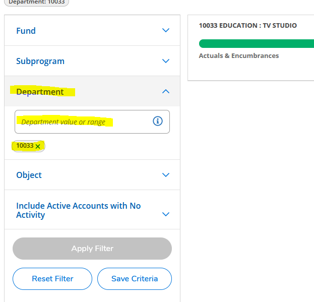Viewport: 314px width, 302px height.
Task: Select the 10033 chip label text
Action: (25, 146)
